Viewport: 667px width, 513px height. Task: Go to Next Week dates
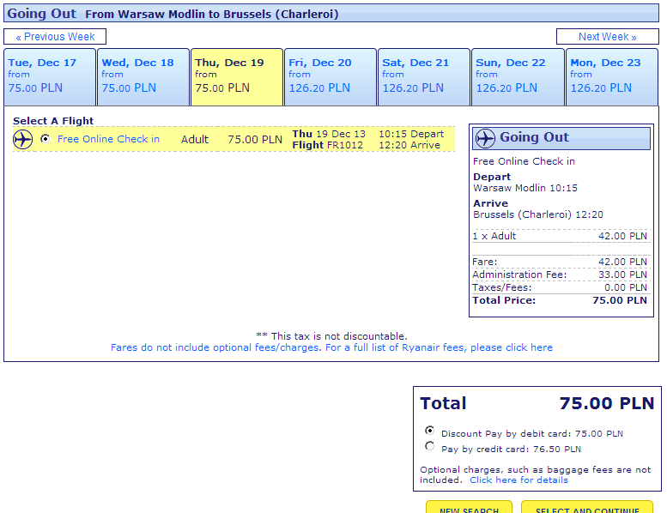[607, 37]
